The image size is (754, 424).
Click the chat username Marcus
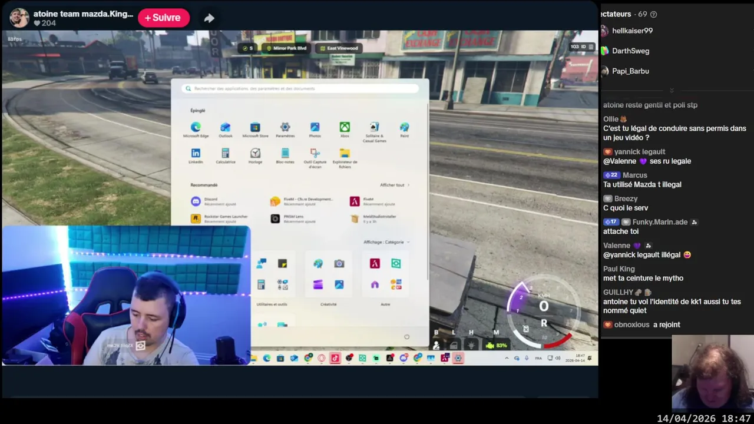point(635,175)
